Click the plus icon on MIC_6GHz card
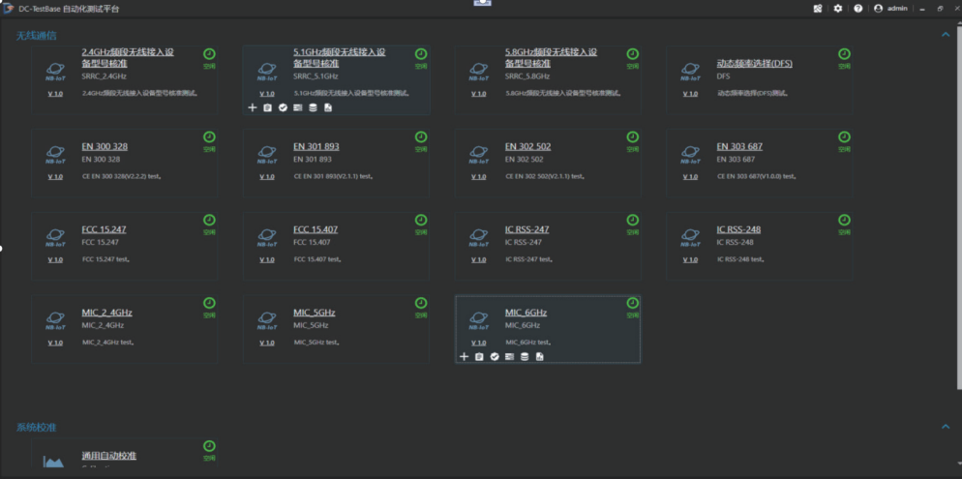The image size is (962, 479). coord(464,357)
